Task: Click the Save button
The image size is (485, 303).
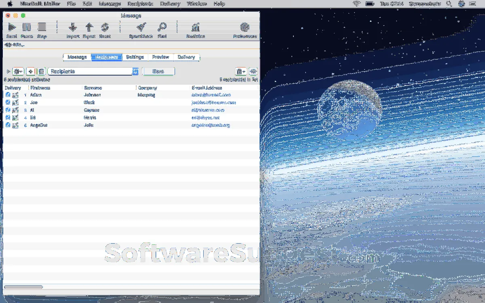Action: [x=158, y=72]
